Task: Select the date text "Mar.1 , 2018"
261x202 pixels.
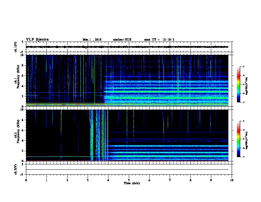Action: [92, 40]
